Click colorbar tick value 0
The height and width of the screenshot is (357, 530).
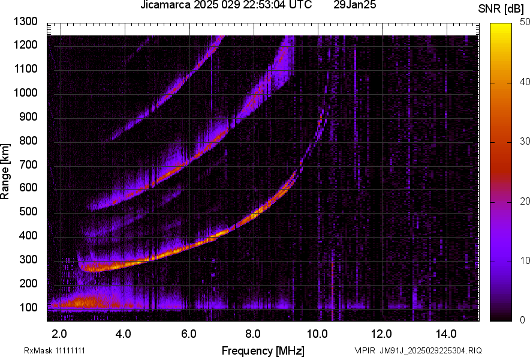[x=523, y=320]
